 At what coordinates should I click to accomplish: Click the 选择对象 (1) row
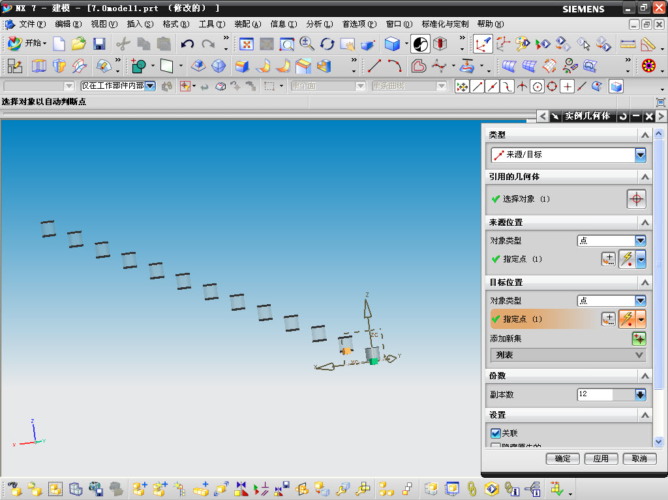pyautogui.click(x=568, y=198)
